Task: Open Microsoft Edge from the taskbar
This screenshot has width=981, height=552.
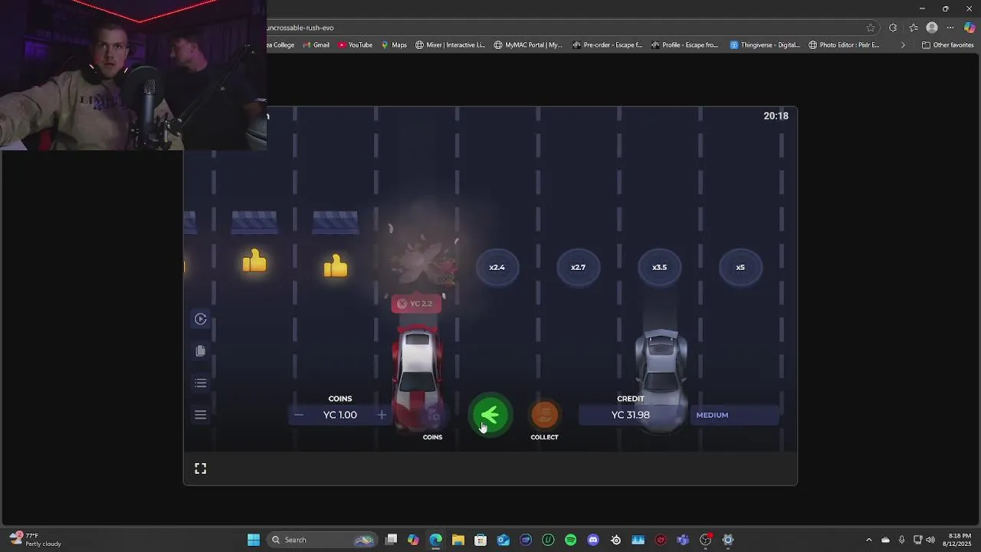Action: pyautogui.click(x=435, y=540)
